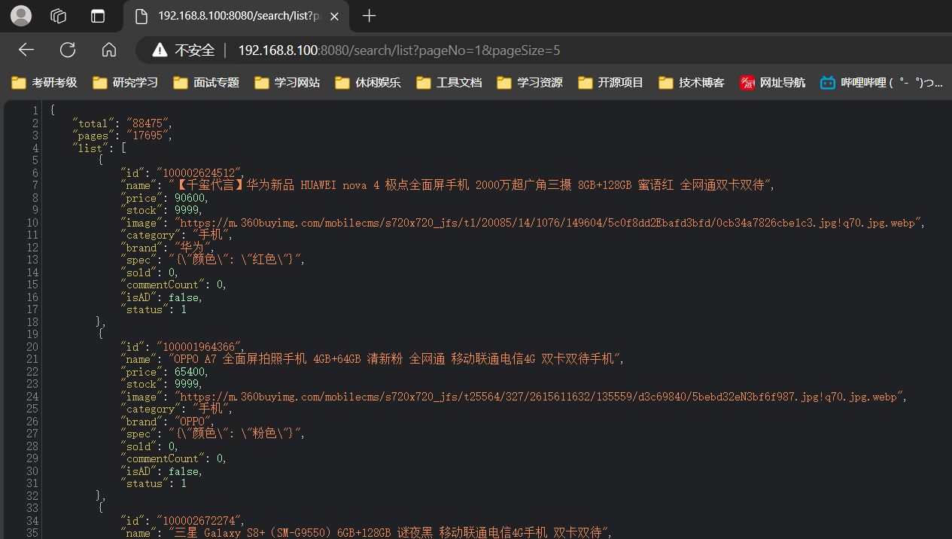Click the image URL ending 5bebd32eN3bf6f987.jpg

[540, 397]
